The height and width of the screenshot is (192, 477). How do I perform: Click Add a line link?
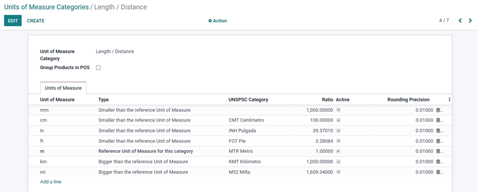click(x=51, y=182)
